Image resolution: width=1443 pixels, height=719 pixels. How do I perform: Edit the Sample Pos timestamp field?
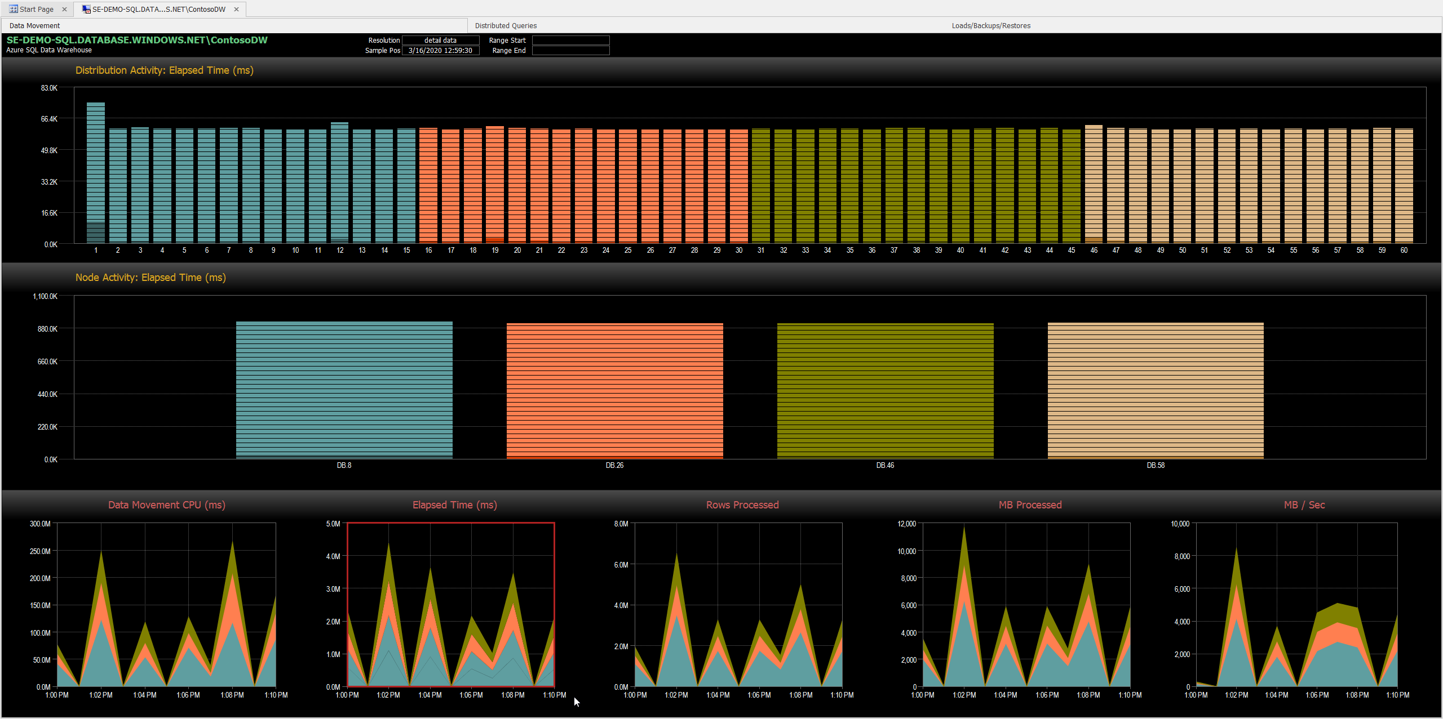click(x=440, y=50)
